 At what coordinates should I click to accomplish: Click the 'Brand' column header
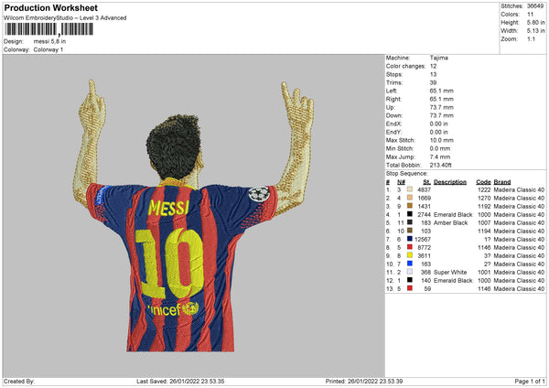point(502,182)
